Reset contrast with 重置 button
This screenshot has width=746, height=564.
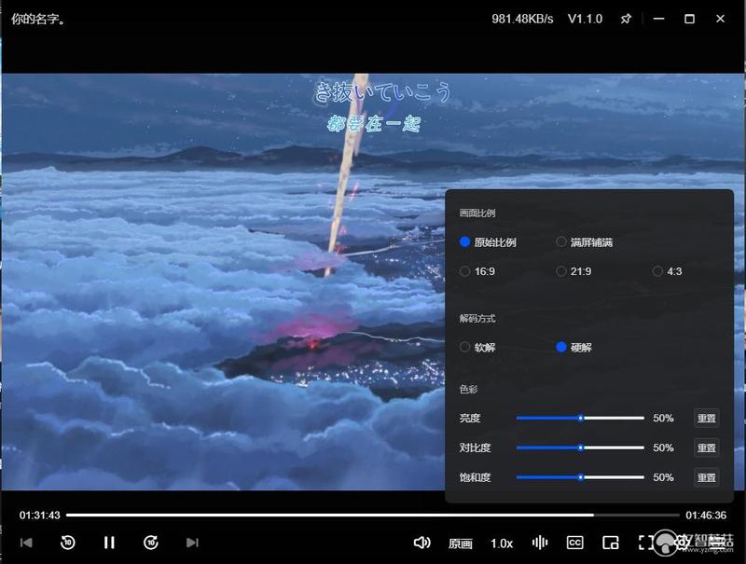(707, 448)
